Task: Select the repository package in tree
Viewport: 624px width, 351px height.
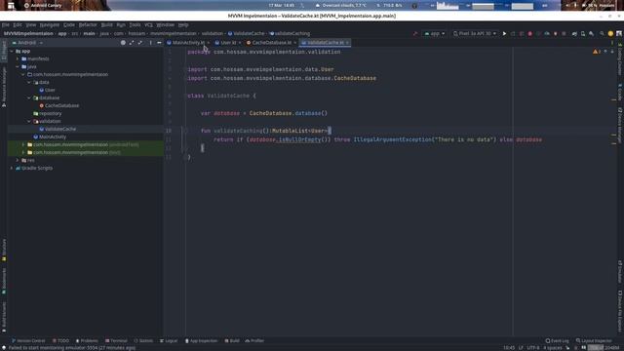Action: click(48, 113)
